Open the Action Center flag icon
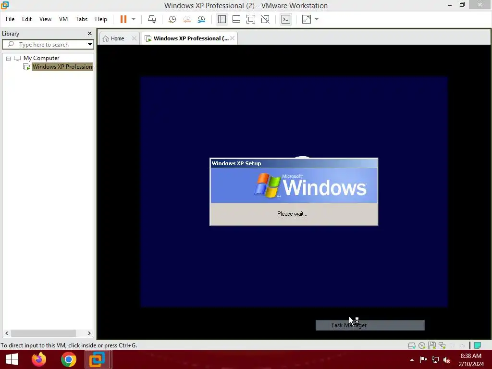The height and width of the screenshot is (369, 492). pyautogui.click(x=423, y=359)
